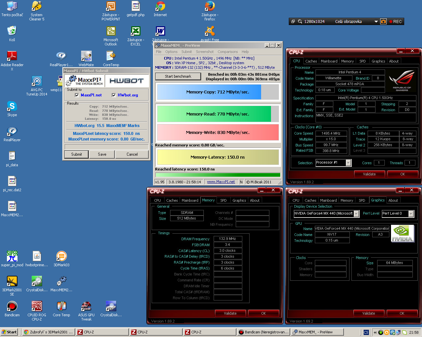Click the Memory-Copy result bar
This screenshot has height=337, width=422.
218,92
